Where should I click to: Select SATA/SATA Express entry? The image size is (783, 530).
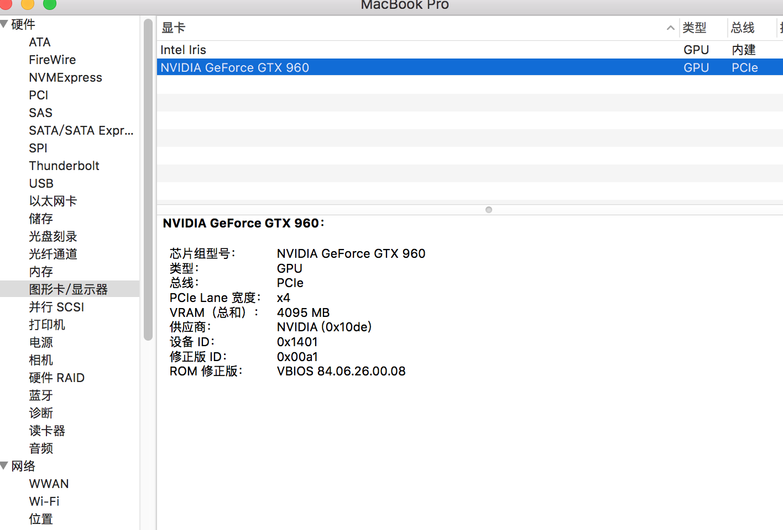tap(81, 131)
